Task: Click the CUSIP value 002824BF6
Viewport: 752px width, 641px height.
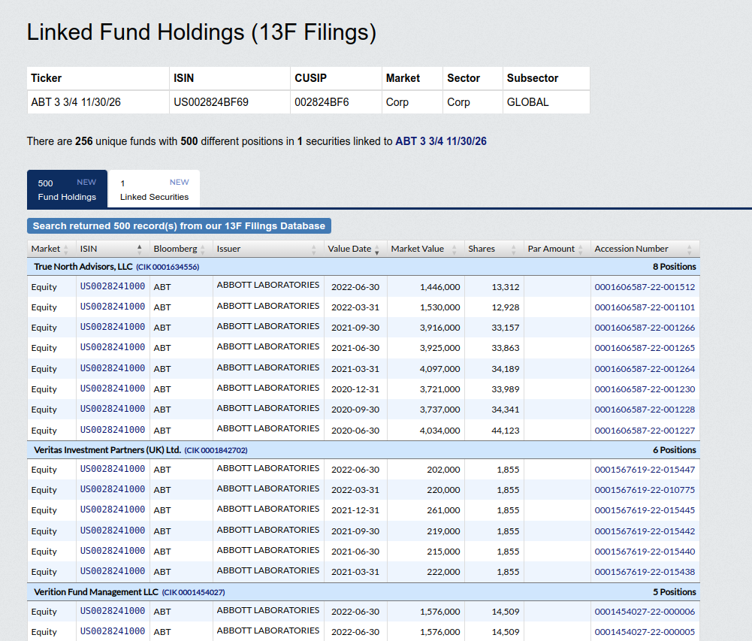Action: click(x=322, y=102)
